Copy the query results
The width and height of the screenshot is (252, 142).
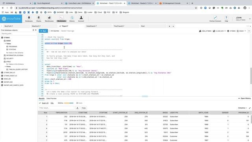click(x=83, y=108)
